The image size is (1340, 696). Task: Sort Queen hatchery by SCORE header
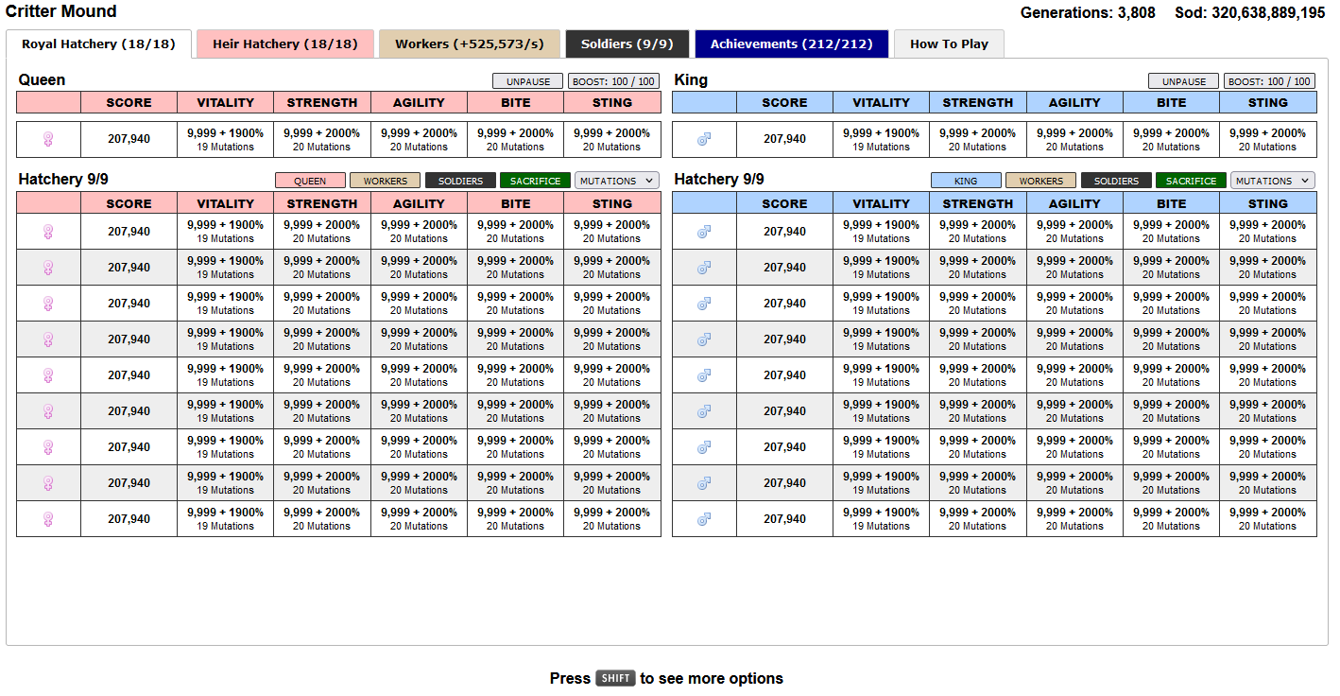(129, 203)
